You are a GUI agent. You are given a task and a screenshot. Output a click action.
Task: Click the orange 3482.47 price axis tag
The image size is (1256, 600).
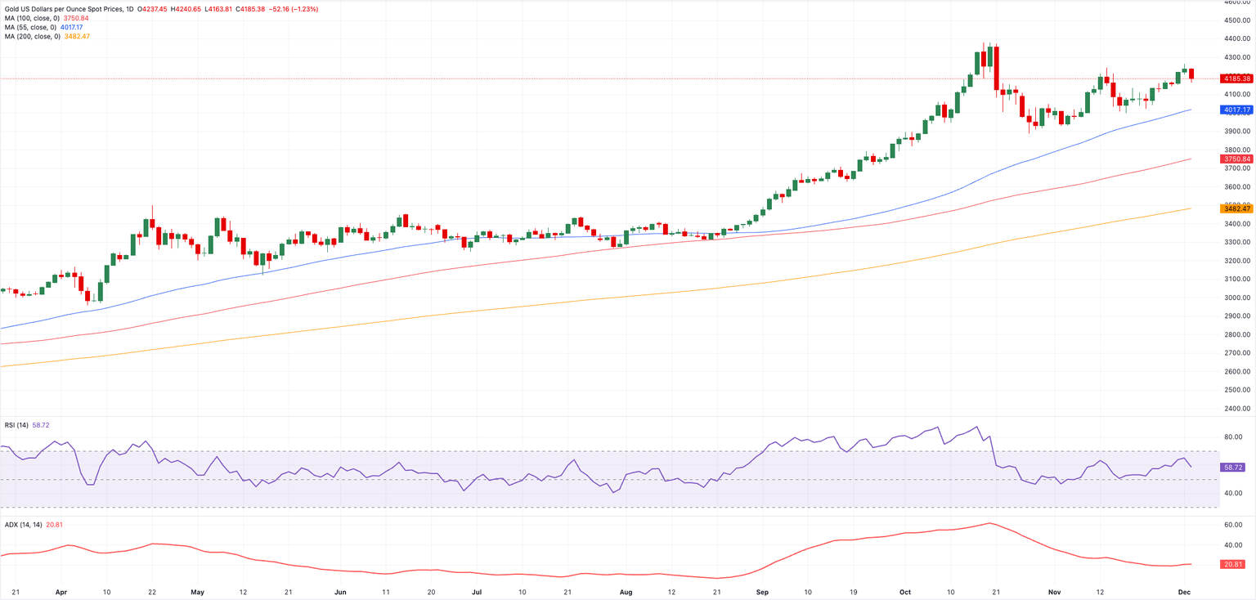tap(1236, 208)
